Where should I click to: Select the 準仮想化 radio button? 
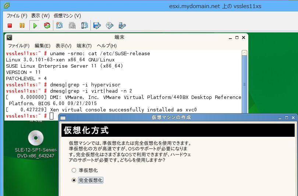74,170
